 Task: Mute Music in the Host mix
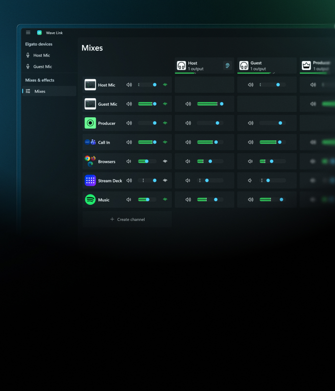(x=188, y=199)
